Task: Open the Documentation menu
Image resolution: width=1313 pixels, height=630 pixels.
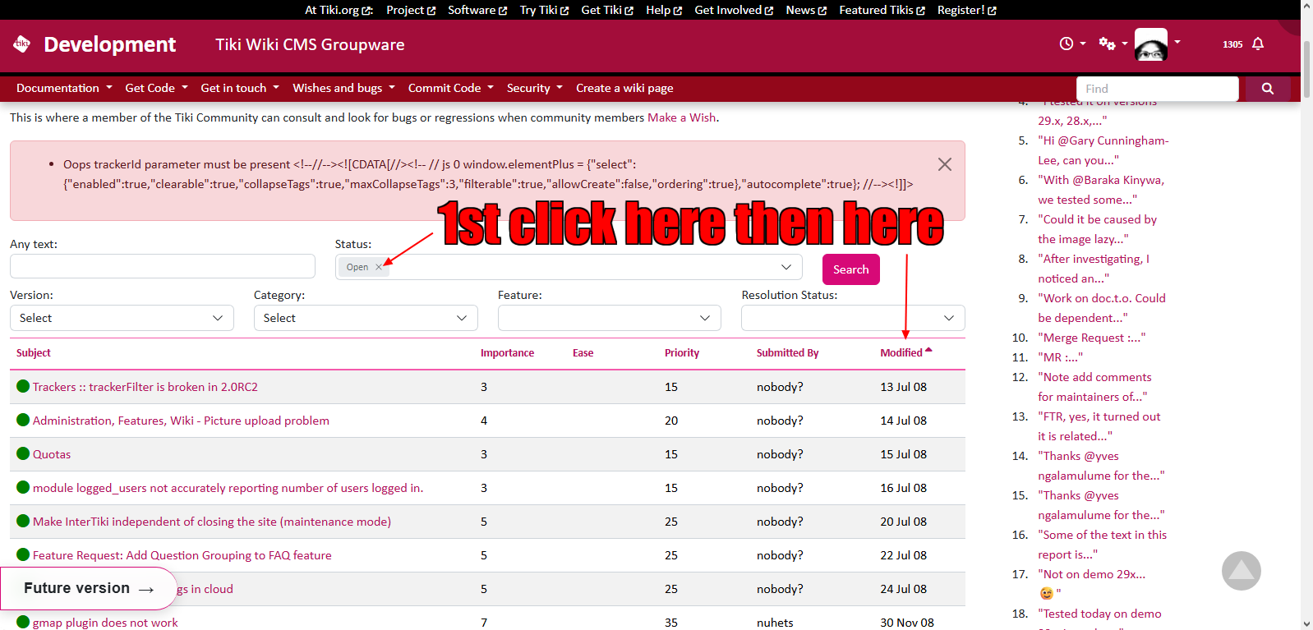Action: 64,88
